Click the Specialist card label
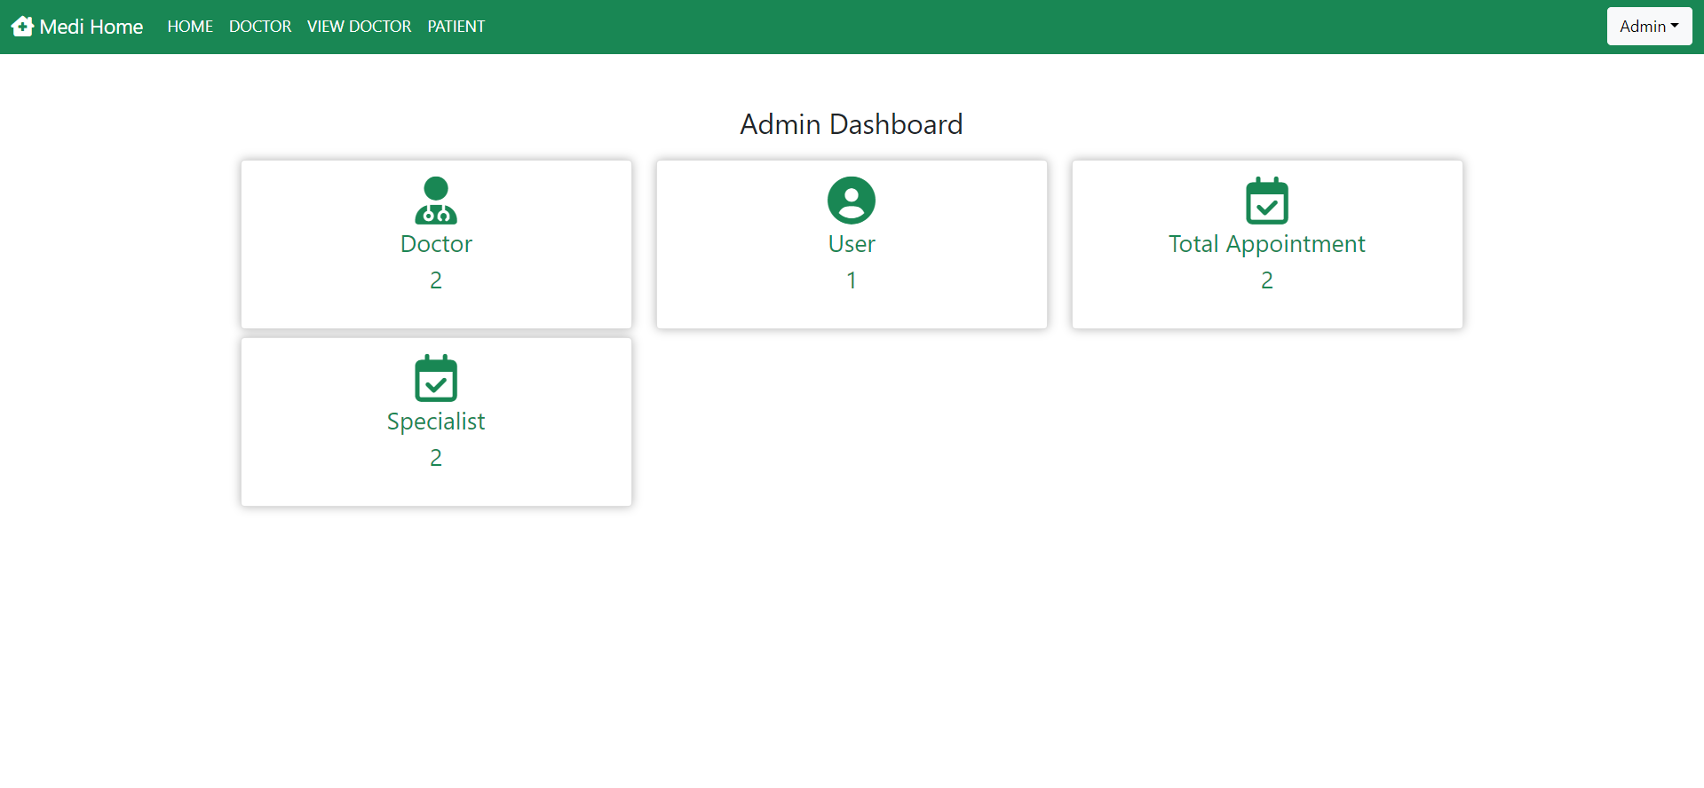This screenshot has height=788, width=1704. pyautogui.click(x=436, y=422)
